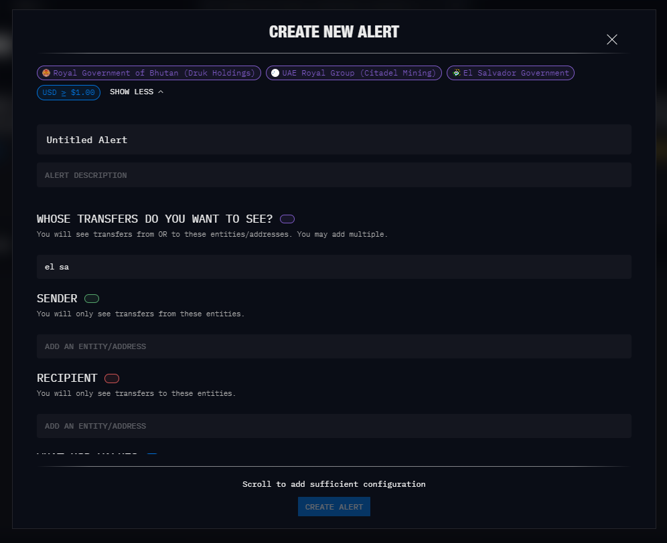The image size is (667, 543).
Task: Click the X icon to dismiss the alert dialog
Action: click(x=611, y=39)
